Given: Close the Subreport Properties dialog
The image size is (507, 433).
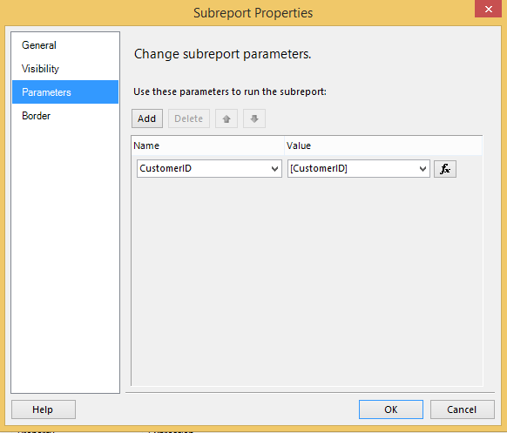Looking at the screenshot, I should point(488,9).
